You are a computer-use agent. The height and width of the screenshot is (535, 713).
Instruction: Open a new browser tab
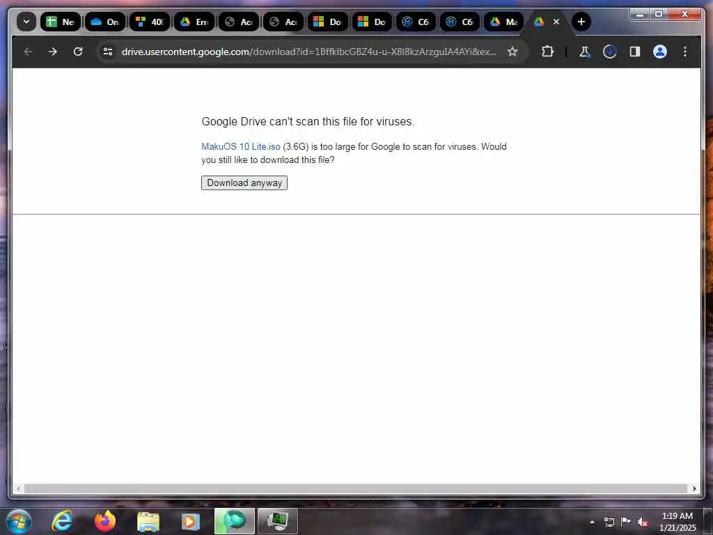click(581, 22)
